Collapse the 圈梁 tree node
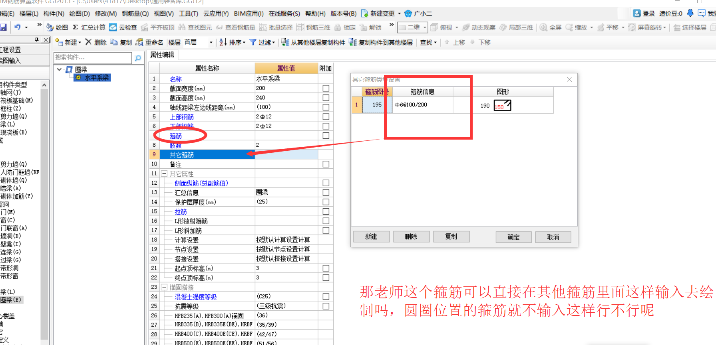This screenshot has height=345, width=716. click(60, 69)
